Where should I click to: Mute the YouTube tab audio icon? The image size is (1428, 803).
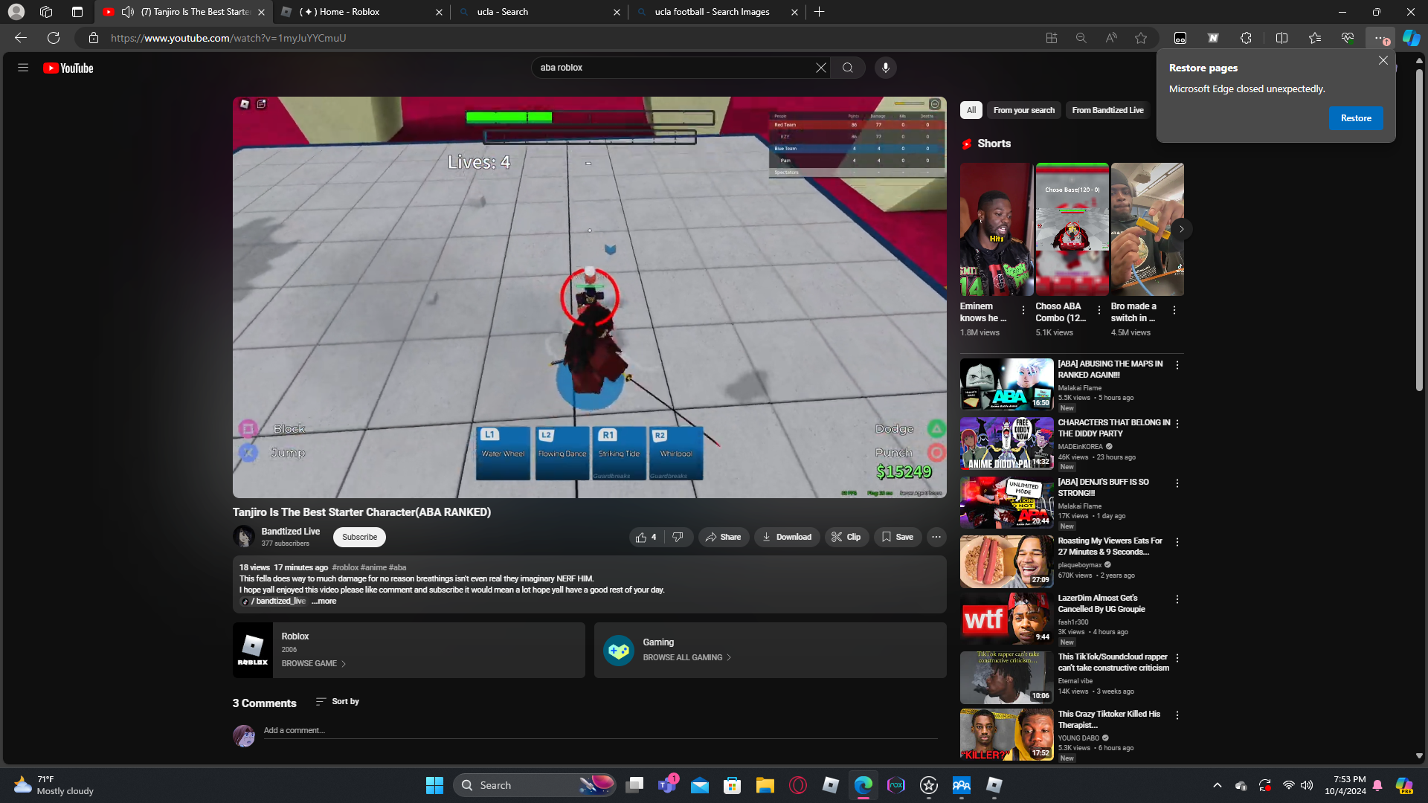tap(128, 12)
